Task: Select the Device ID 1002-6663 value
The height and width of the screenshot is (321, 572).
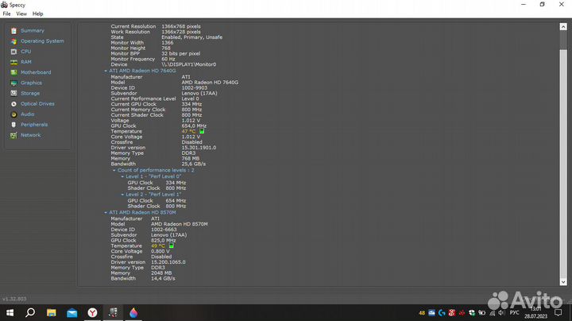Action: [x=164, y=230]
